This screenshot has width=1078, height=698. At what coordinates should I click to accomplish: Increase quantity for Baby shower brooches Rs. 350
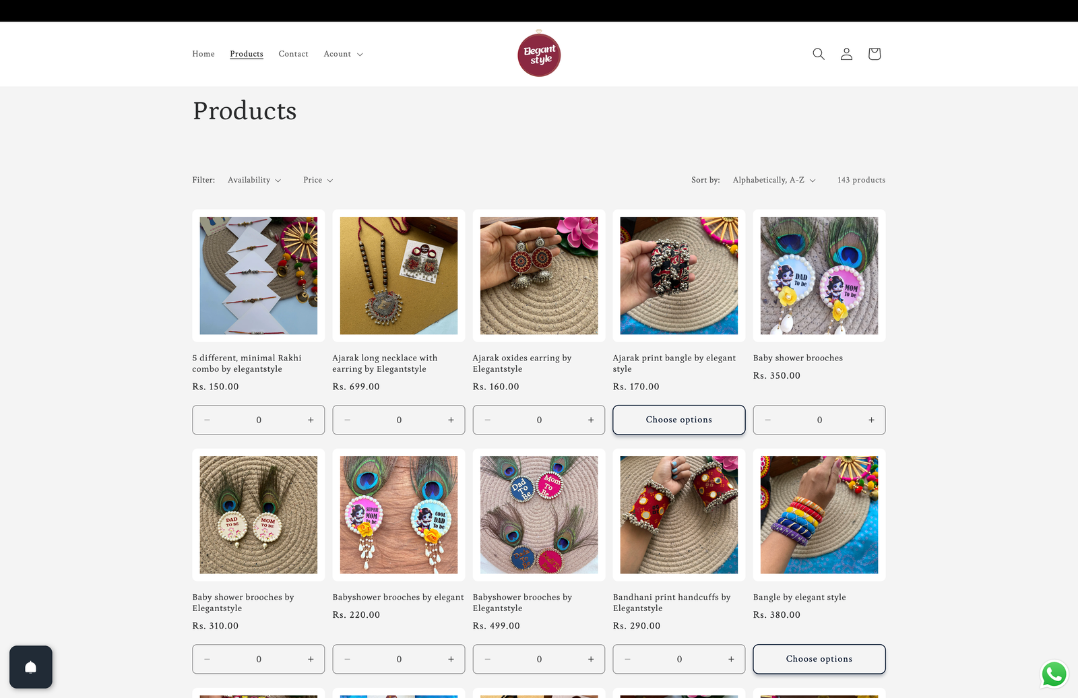coord(871,420)
